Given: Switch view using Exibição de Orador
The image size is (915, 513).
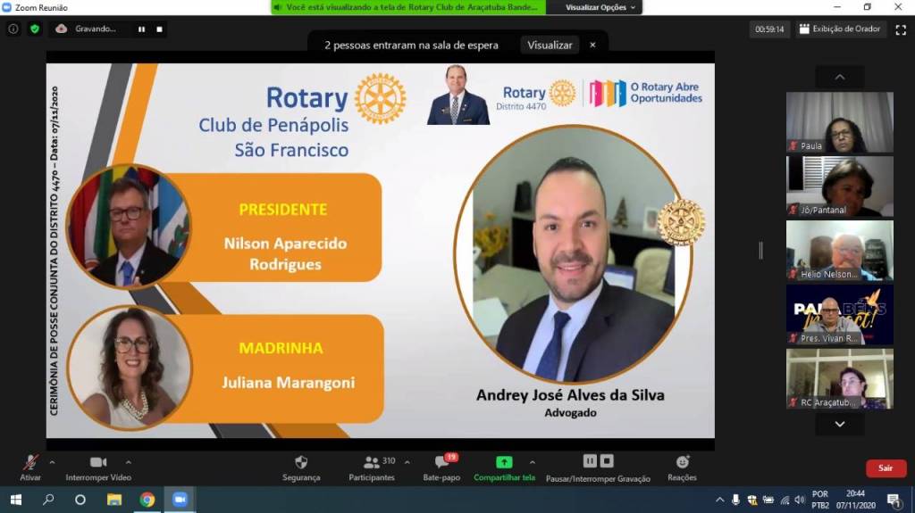Looking at the screenshot, I should [840, 29].
